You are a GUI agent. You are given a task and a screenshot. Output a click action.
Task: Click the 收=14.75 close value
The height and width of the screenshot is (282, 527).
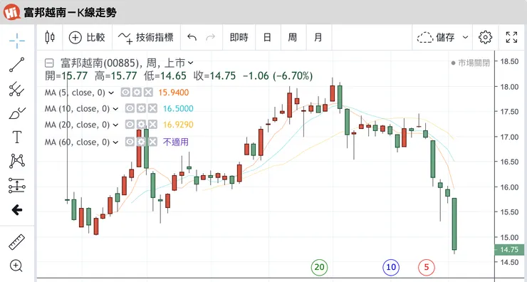[214, 76]
